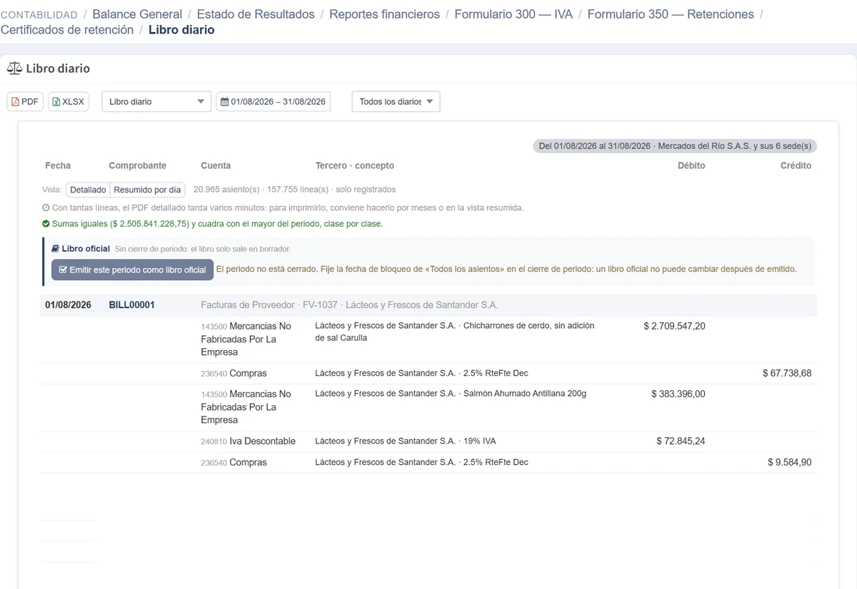Click the Tercero · concepto column header
Viewport: 857px width, 589px height.
tap(354, 165)
